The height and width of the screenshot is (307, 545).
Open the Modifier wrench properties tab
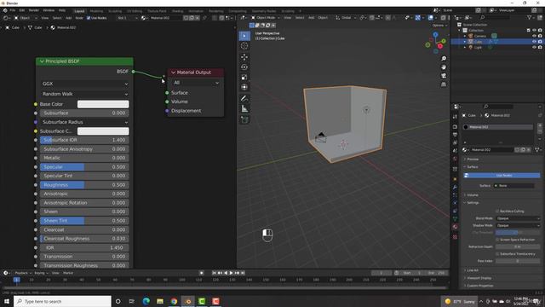click(455, 188)
